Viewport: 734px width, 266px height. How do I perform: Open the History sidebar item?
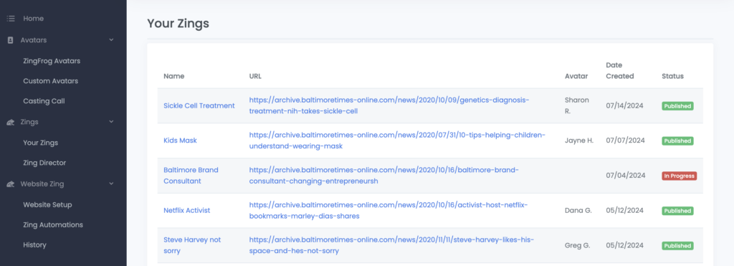(x=34, y=245)
